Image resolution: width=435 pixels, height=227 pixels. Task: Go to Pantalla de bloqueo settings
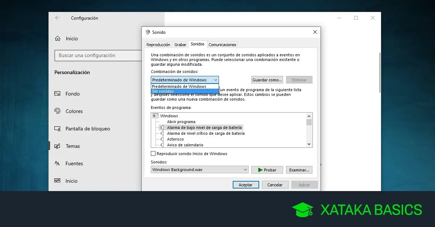(88, 129)
